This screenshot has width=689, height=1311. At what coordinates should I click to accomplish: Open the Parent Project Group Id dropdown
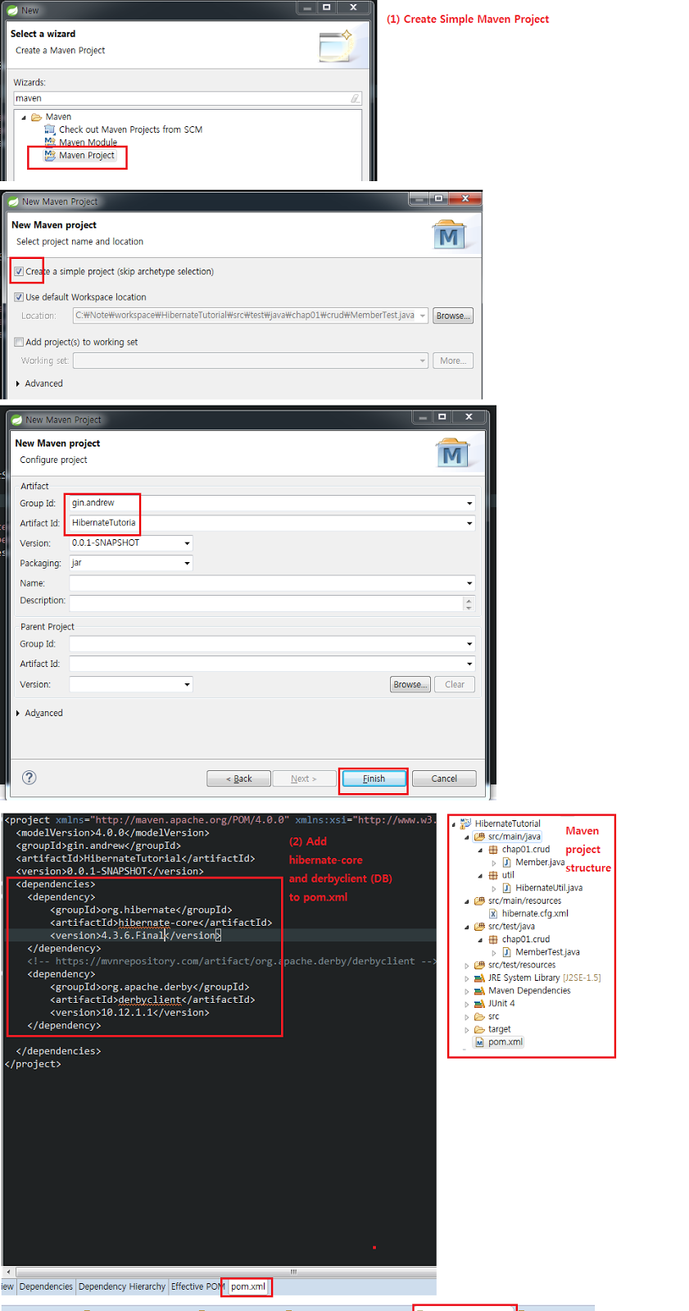click(x=469, y=644)
